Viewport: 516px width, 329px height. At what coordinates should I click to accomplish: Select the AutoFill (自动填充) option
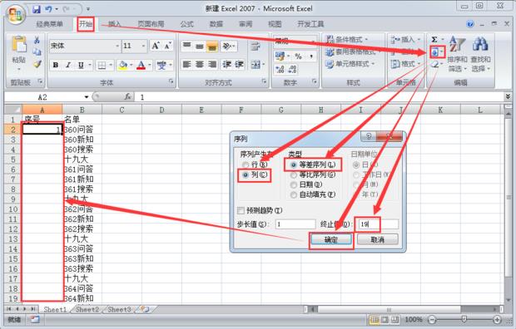click(294, 195)
